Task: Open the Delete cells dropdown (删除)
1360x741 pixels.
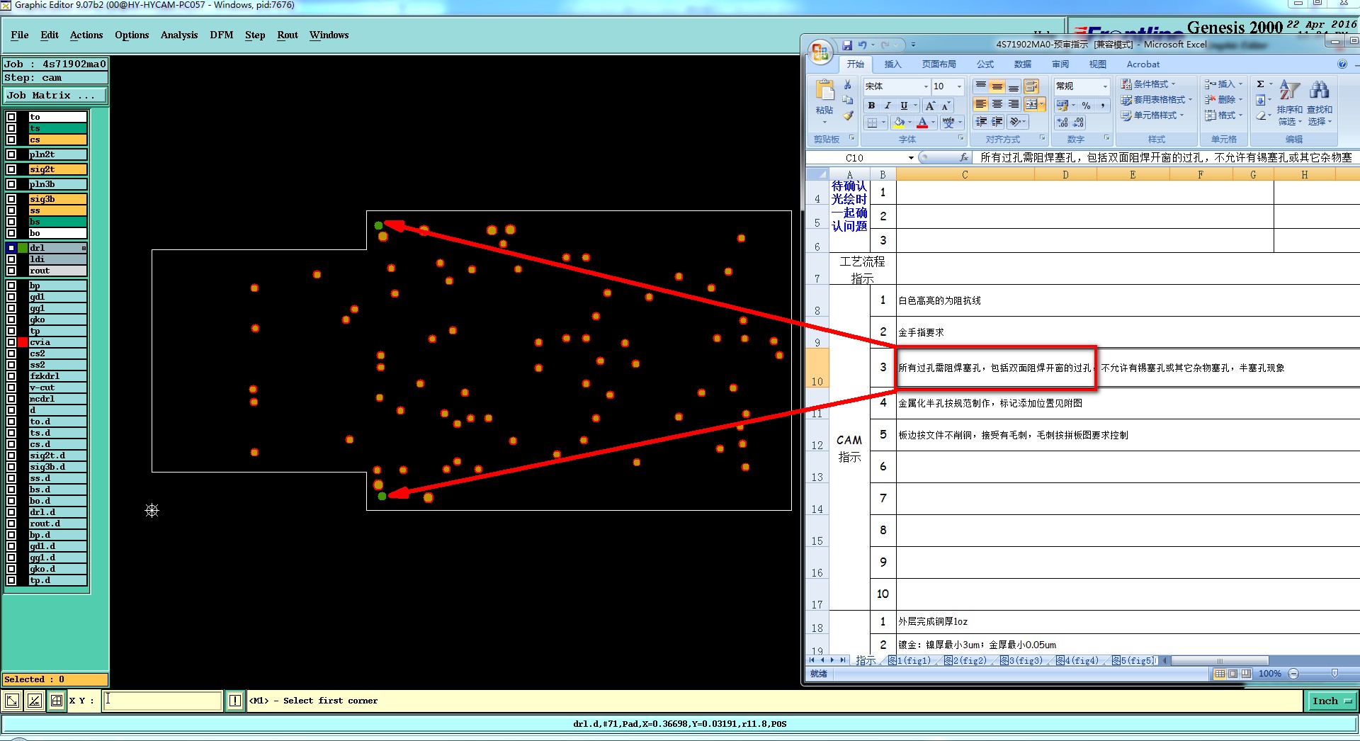Action: [1224, 100]
